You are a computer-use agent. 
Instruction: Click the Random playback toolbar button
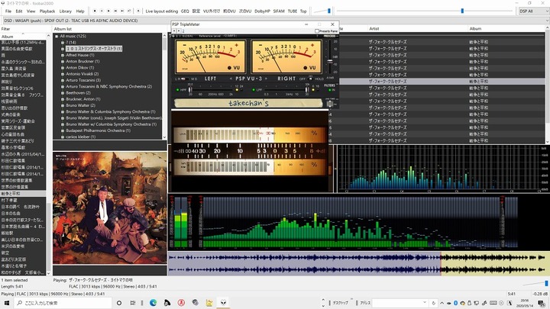(x=129, y=11)
